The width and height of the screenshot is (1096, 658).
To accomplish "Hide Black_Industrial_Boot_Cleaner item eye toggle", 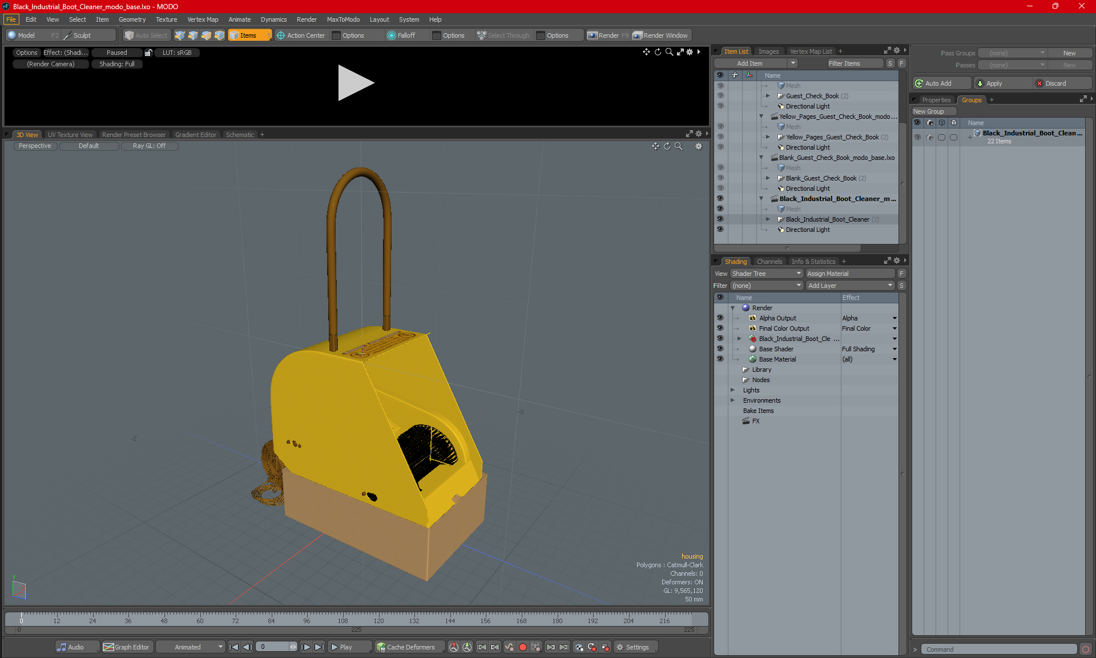I will click(x=720, y=219).
